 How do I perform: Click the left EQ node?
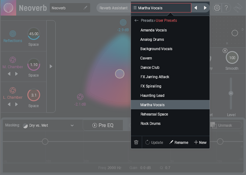[x=45, y=141]
